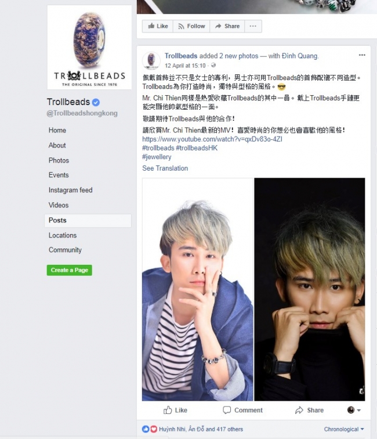Share the post with arrow icon

[x=309, y=410]
